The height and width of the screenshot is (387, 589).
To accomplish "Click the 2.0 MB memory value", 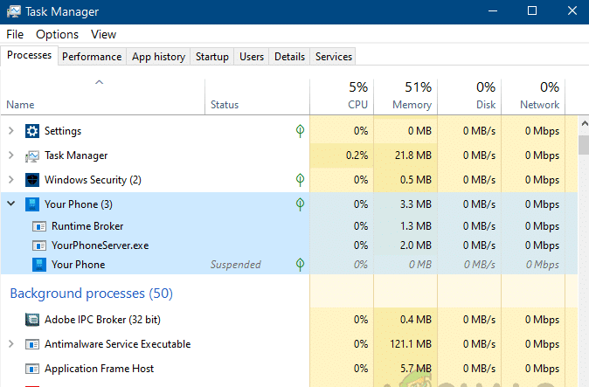I will click(416, 245).
